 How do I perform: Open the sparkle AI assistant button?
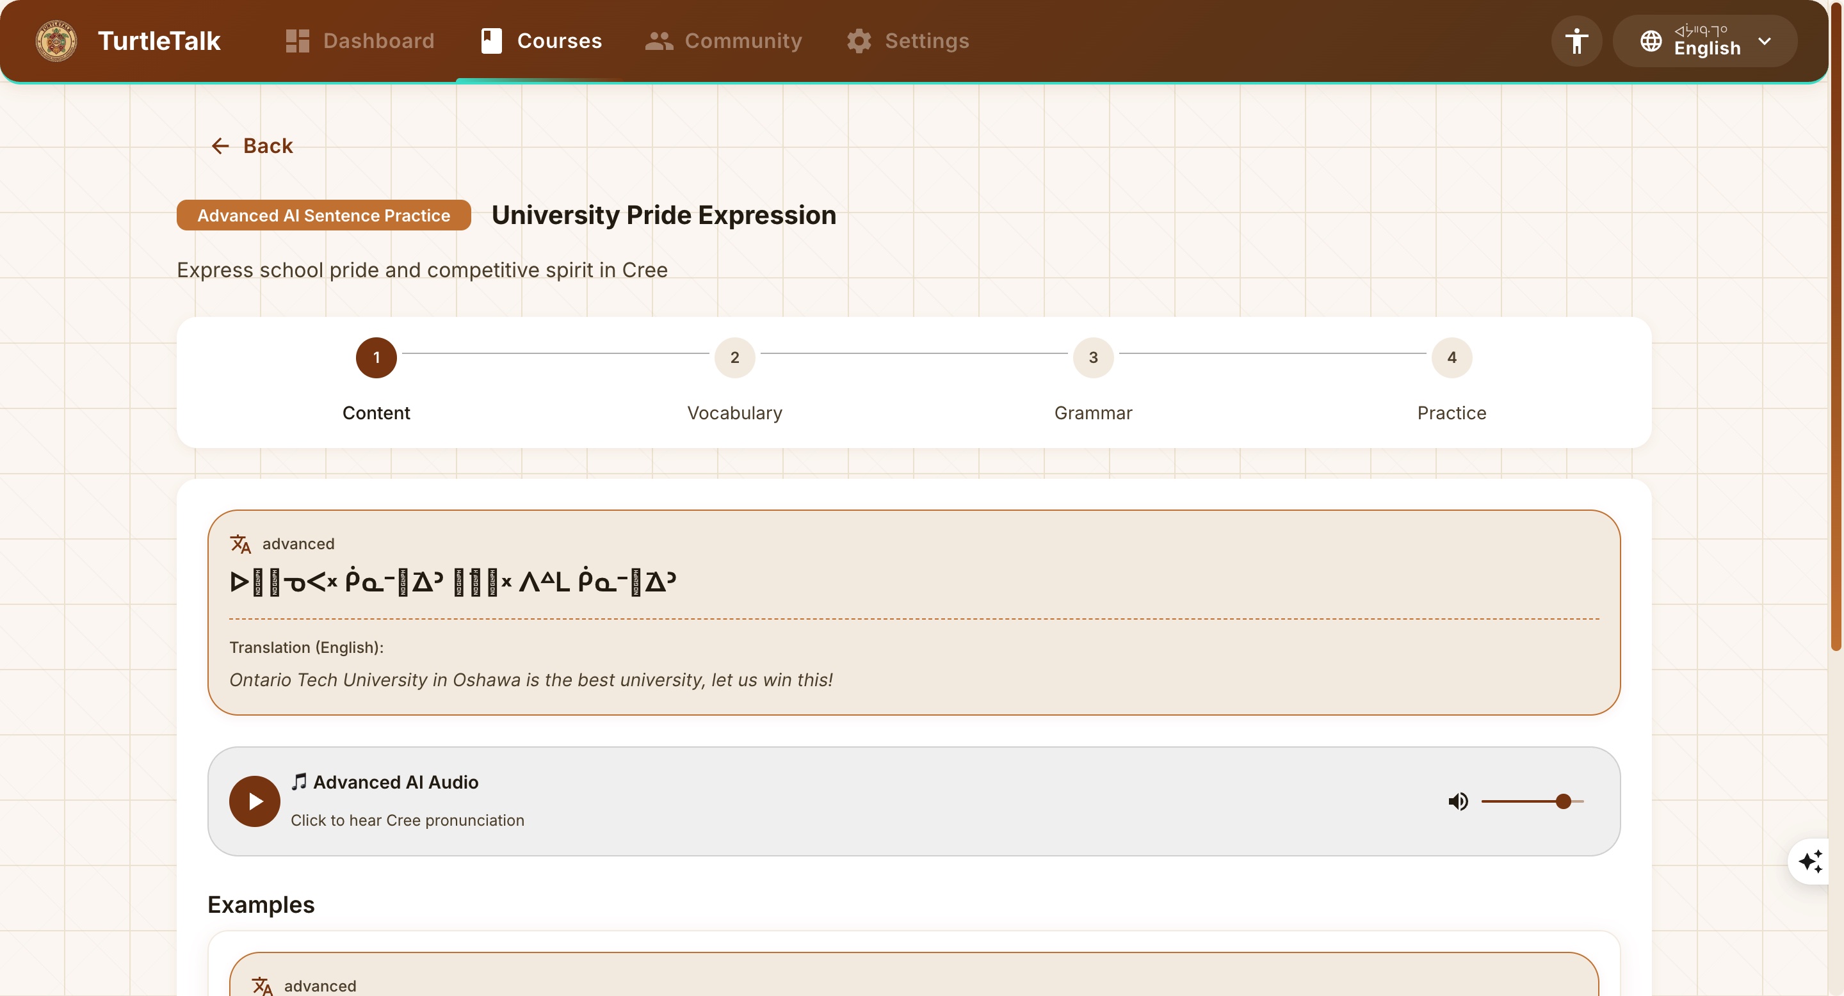tap(1810, 861)
